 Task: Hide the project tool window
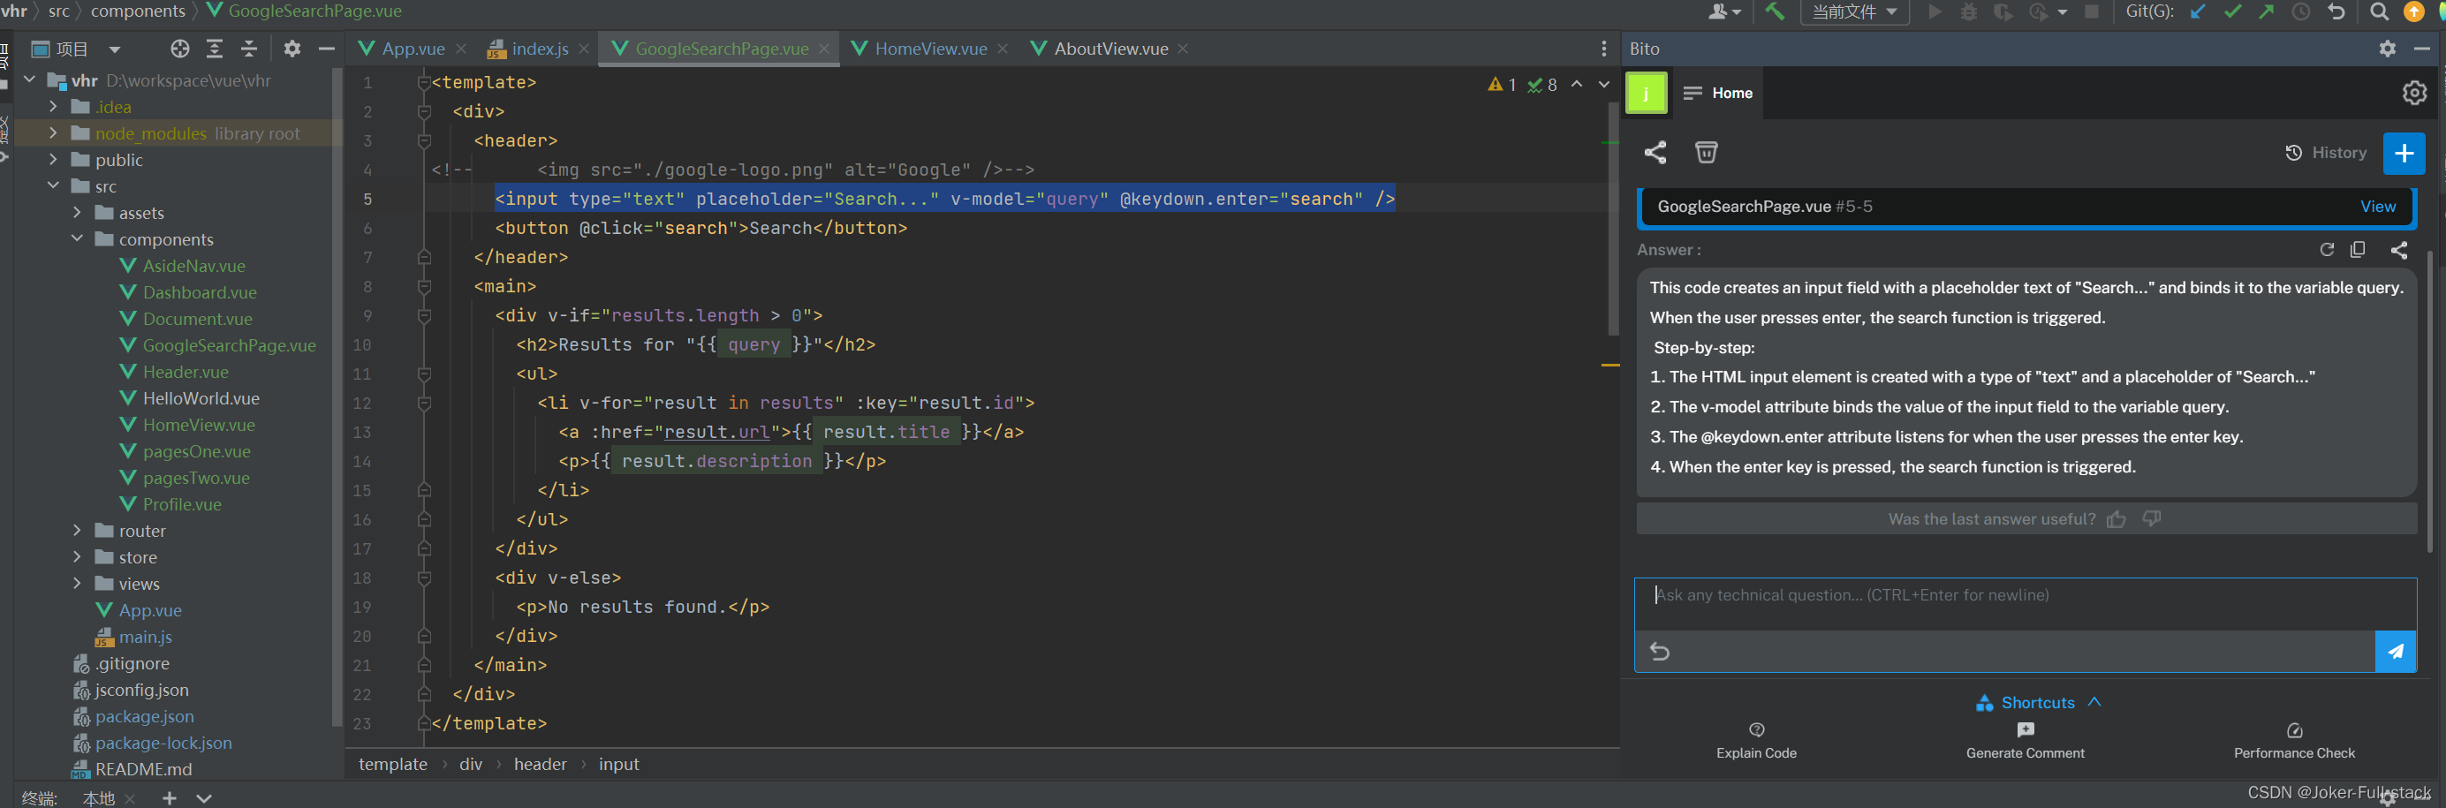tap(327, 49)
